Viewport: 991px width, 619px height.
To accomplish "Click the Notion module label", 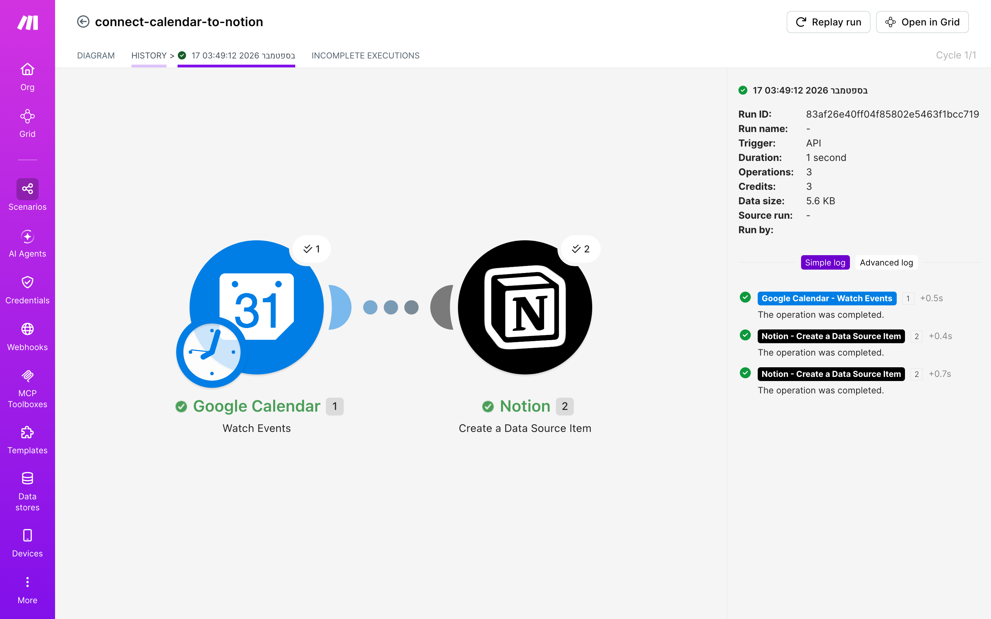I will point(525,406).
